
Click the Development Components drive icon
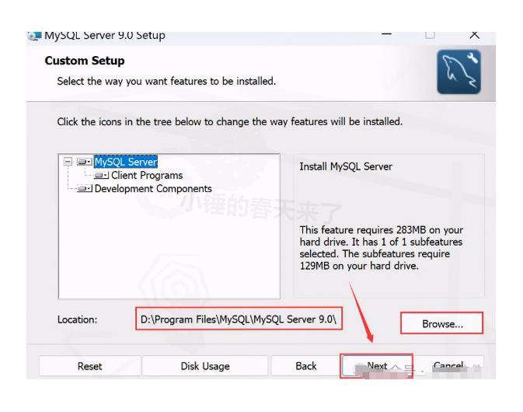click(86, 189)
